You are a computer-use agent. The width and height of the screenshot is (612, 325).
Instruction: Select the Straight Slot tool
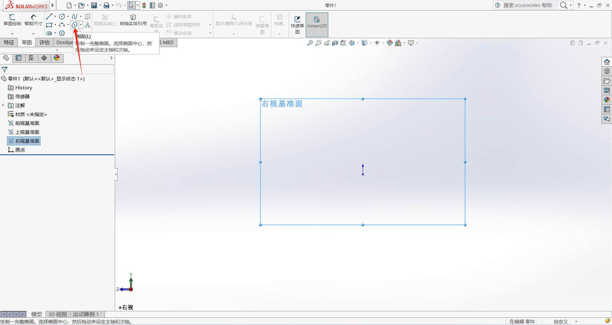(x=49, y=33)
